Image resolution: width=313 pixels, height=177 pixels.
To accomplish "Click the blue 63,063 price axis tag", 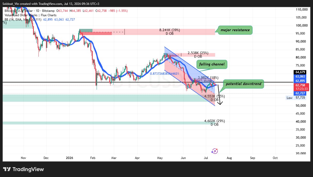I will point(301,77).
